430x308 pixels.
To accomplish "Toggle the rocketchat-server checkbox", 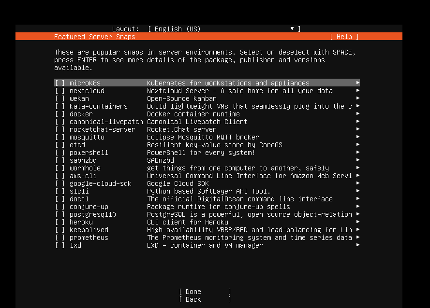I will coord(60,129).
